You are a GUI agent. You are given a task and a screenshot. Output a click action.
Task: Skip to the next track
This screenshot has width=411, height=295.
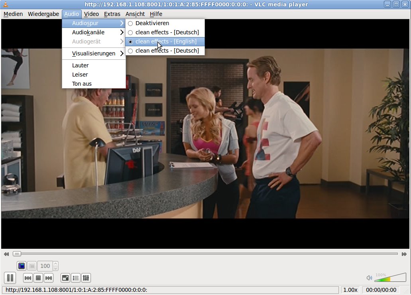coord(49,278)
